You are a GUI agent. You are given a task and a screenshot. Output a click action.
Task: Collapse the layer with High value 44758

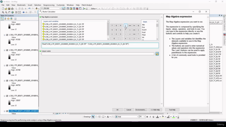(x=5, y=81)
